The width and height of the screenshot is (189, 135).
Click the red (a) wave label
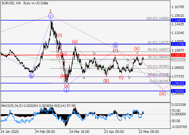[x=75, y=42]
